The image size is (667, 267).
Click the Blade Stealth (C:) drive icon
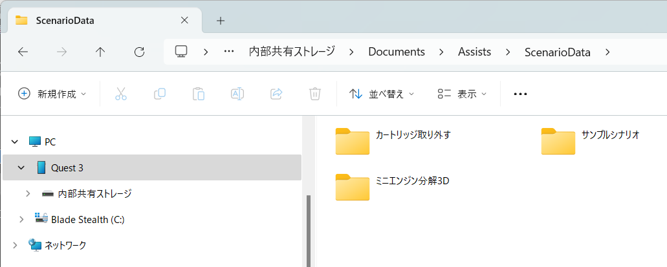pos(41,219)
